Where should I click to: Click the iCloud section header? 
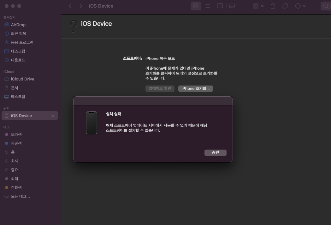[x=9, y=72]
